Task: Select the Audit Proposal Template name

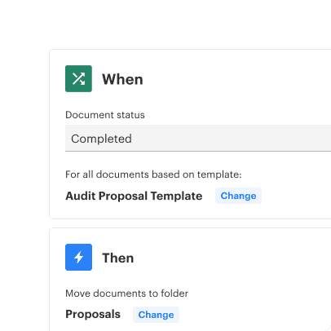Action: [x=134, y=196]
